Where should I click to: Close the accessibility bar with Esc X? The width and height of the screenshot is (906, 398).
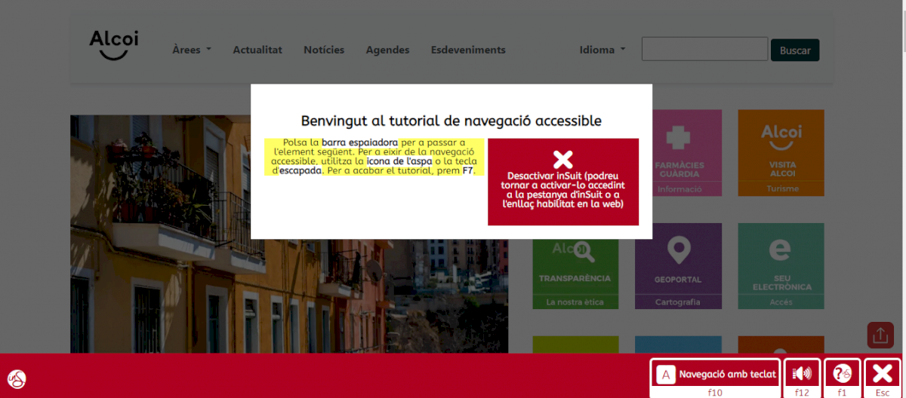pos(882,373)
